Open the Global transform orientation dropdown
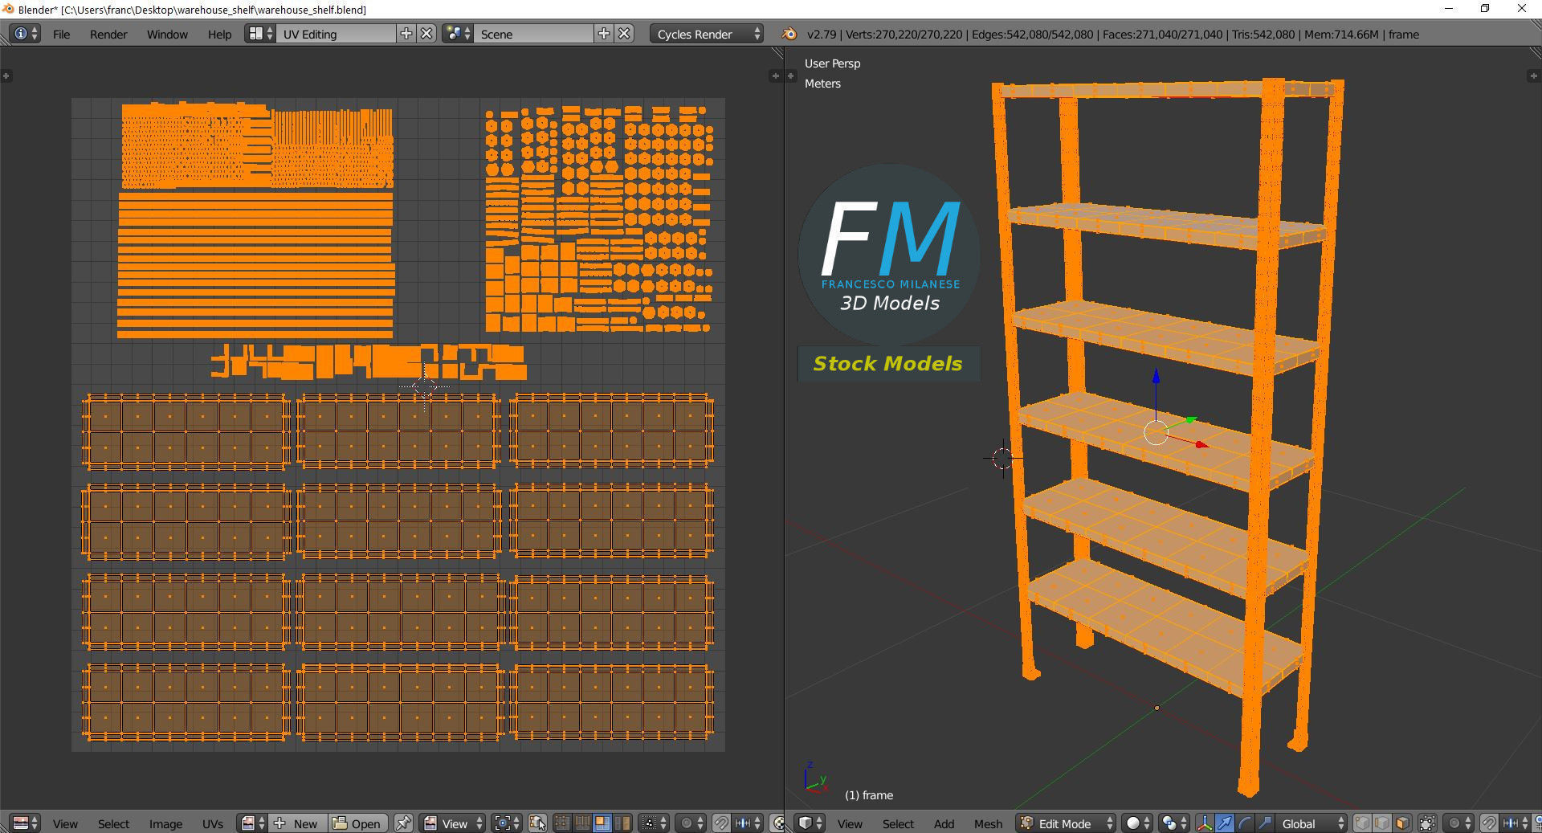Screen dimensions: 1542x833 click(x=1311, y=823)
